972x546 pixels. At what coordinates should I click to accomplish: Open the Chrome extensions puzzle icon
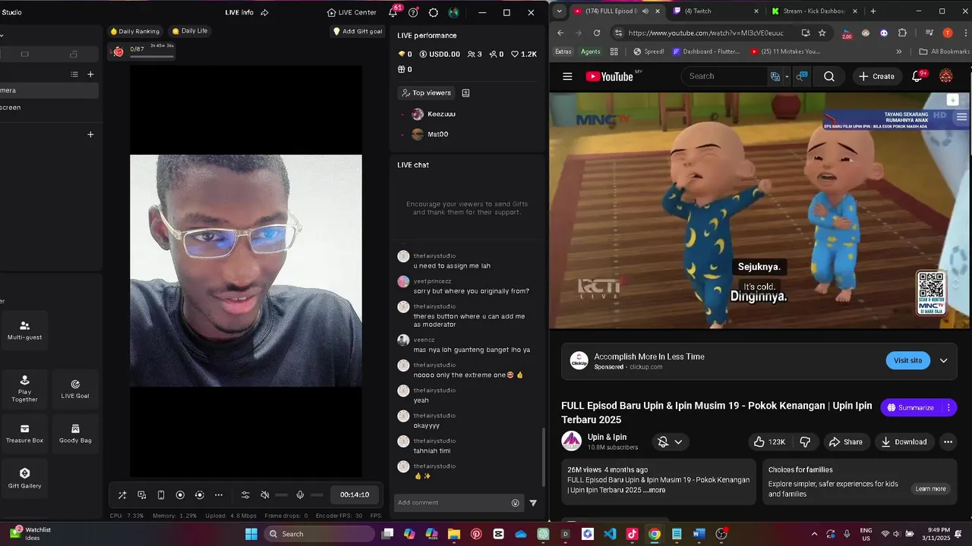[902, 33]
